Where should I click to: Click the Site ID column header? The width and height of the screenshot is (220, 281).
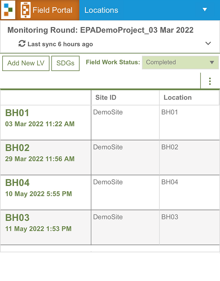coord(106,98)
